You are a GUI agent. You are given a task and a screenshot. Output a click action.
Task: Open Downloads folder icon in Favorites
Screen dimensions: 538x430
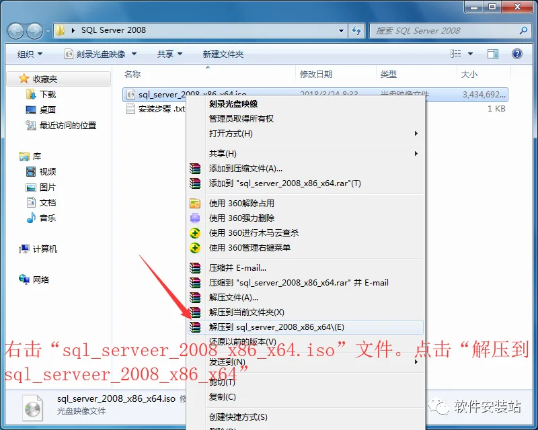[31, 94]
